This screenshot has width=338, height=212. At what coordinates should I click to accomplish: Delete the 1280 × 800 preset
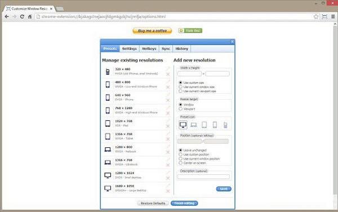[x=168, y=152]
